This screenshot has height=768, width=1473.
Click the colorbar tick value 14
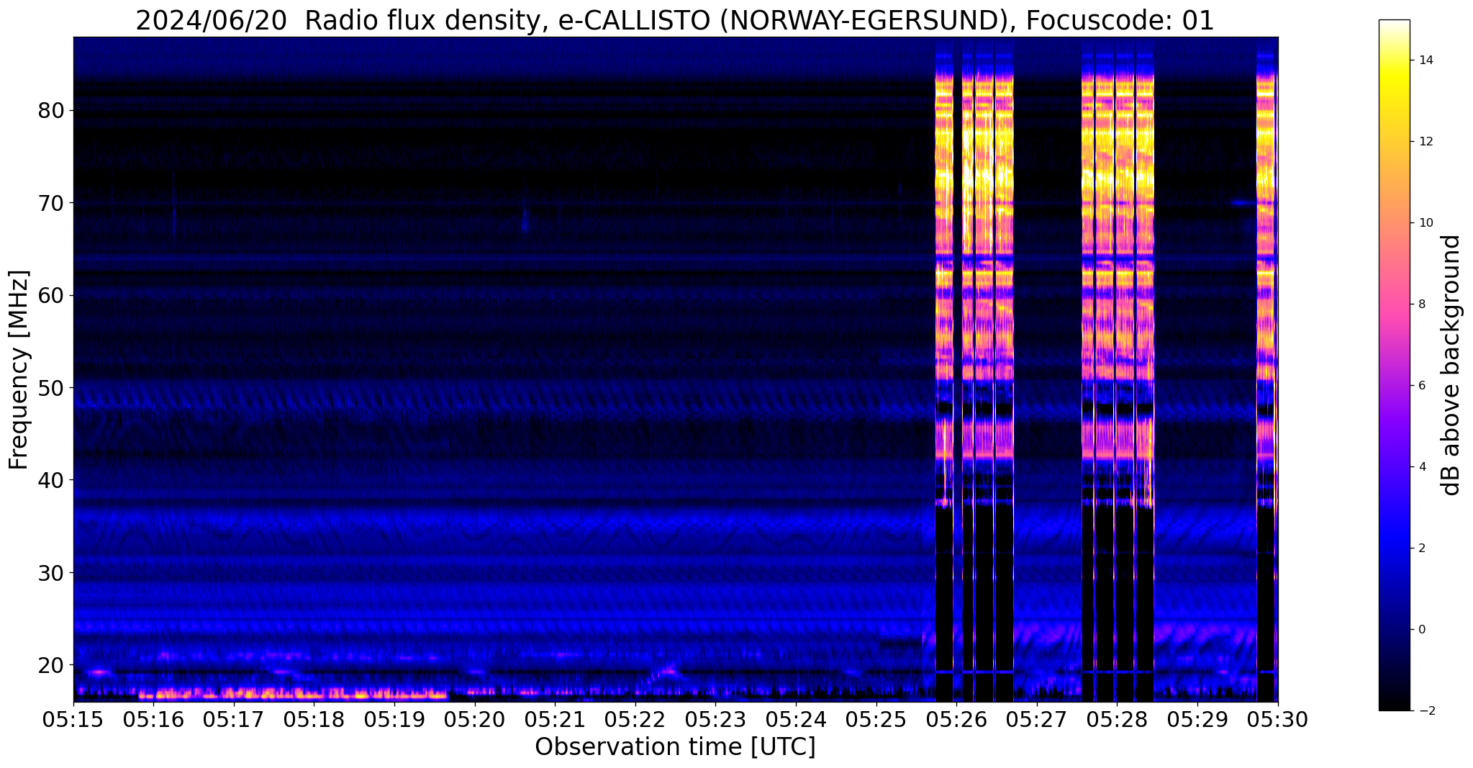(x=1425, y=60)
